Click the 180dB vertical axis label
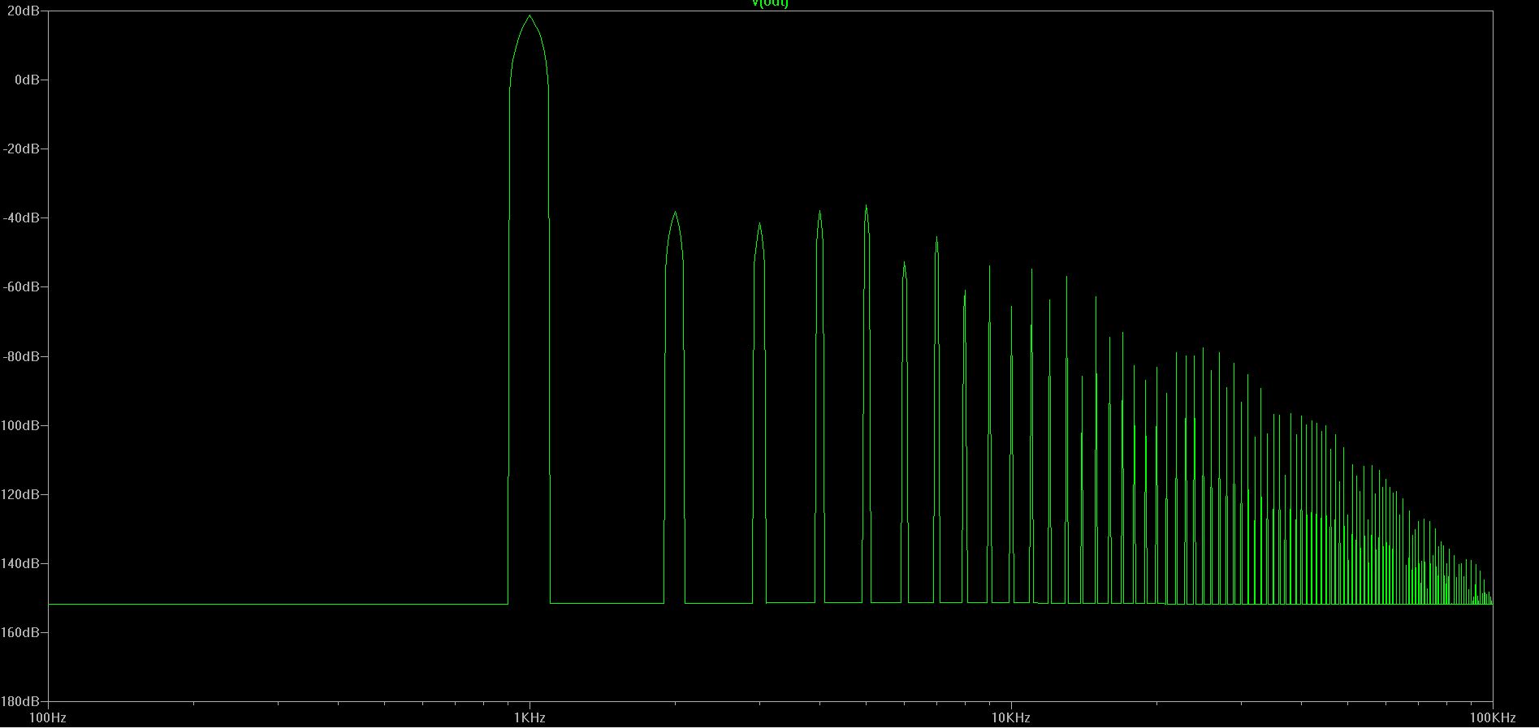 point(19,702)
